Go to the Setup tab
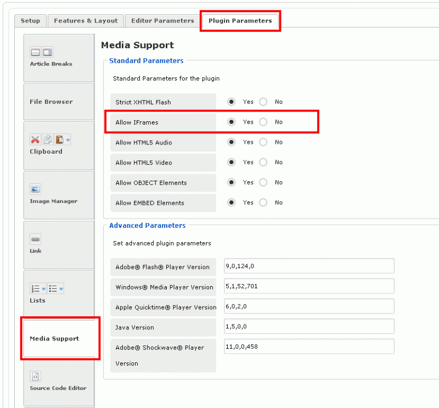Screen dimensions: 439x408 pyautogui.click(x=30, y=21)
